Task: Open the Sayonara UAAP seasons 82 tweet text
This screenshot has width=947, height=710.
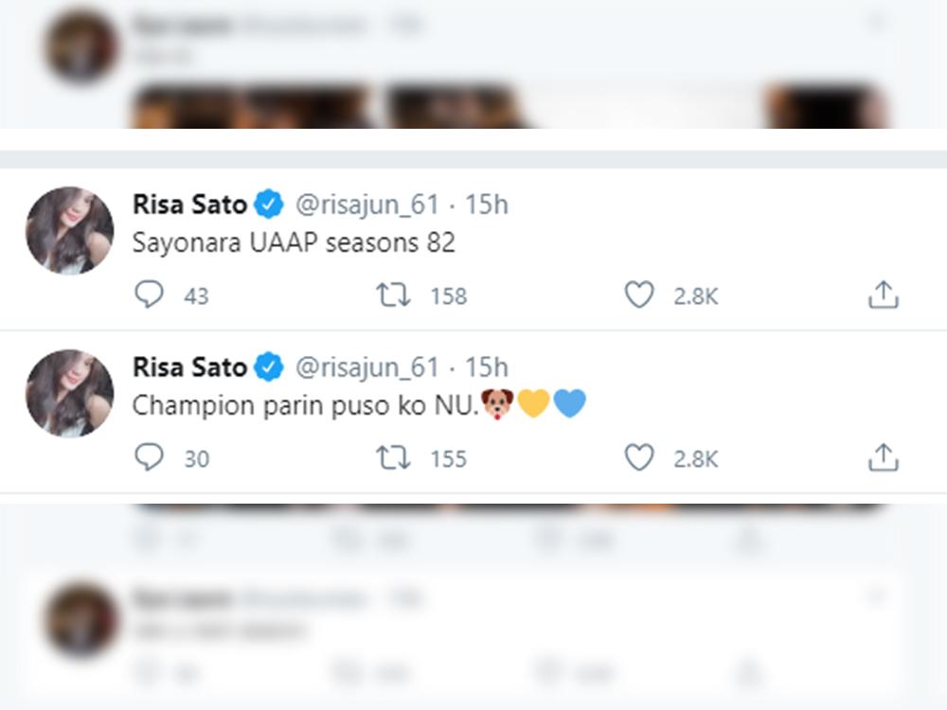Action: (x=294, y=243)
